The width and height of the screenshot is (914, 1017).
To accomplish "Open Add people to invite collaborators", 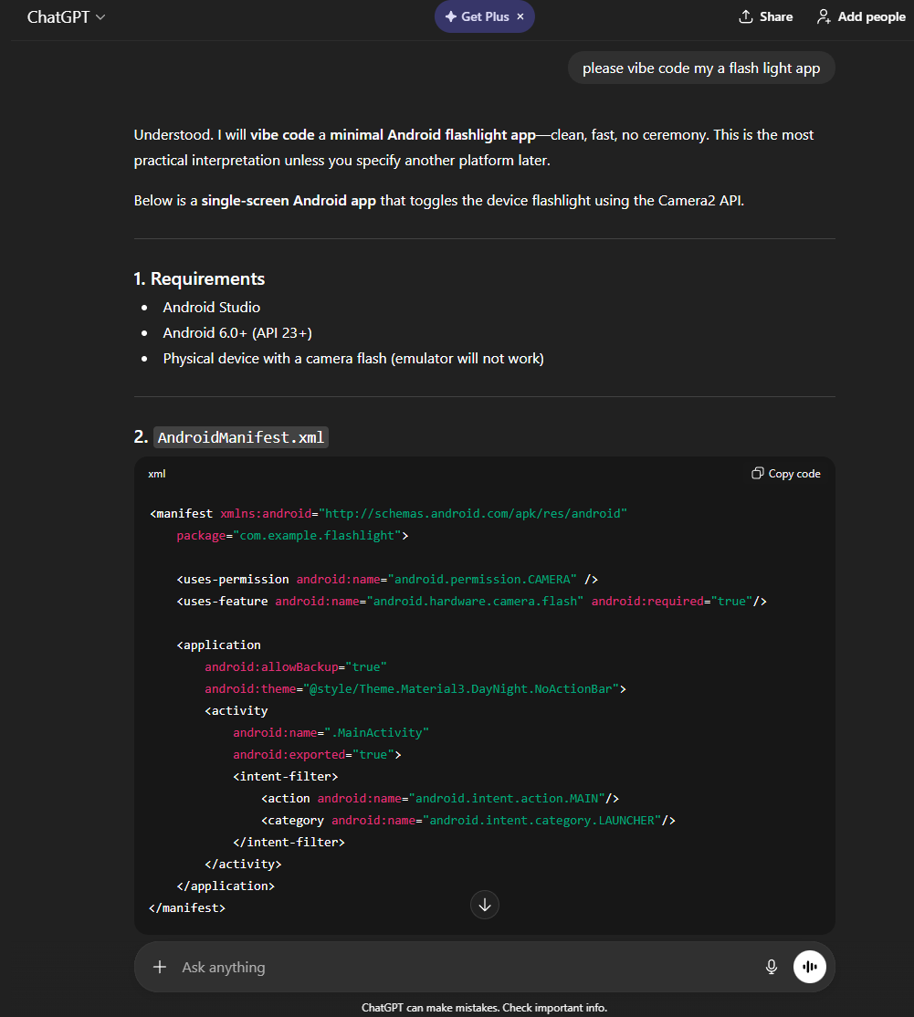I will [x=861, y=16].
